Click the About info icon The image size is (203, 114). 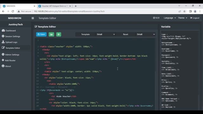(3, 66)
